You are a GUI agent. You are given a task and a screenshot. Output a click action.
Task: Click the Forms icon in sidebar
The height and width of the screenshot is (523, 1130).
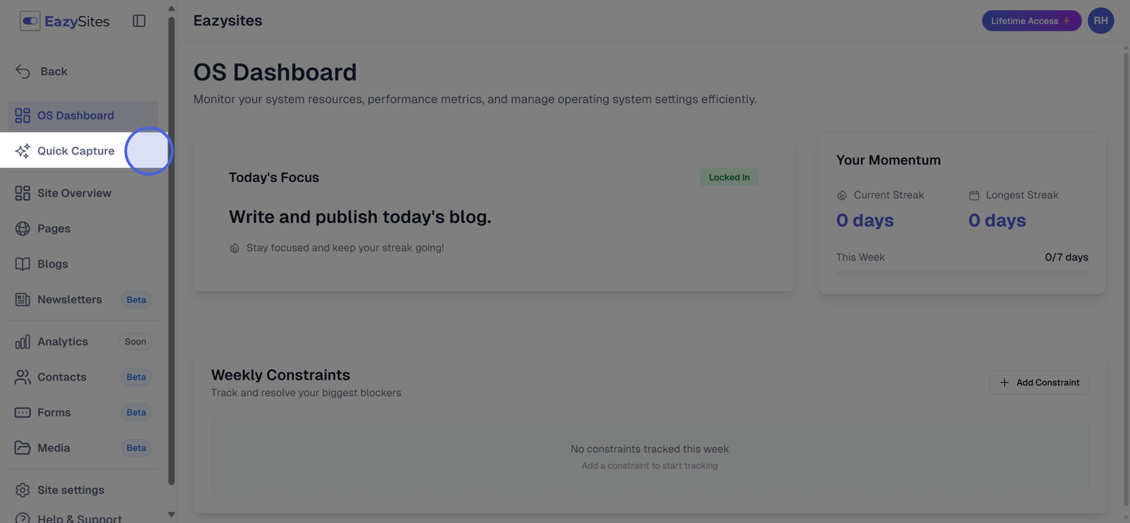[x=23, y=412]
